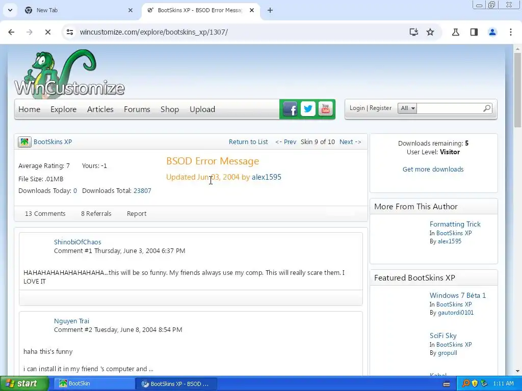This screenshot has width=522, height=391.
Task: Click the magnifier system tray icon
Action: pyautogui.click(x=466, y=383)
